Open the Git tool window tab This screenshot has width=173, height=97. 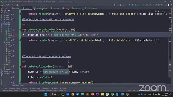tap(5, 88)
